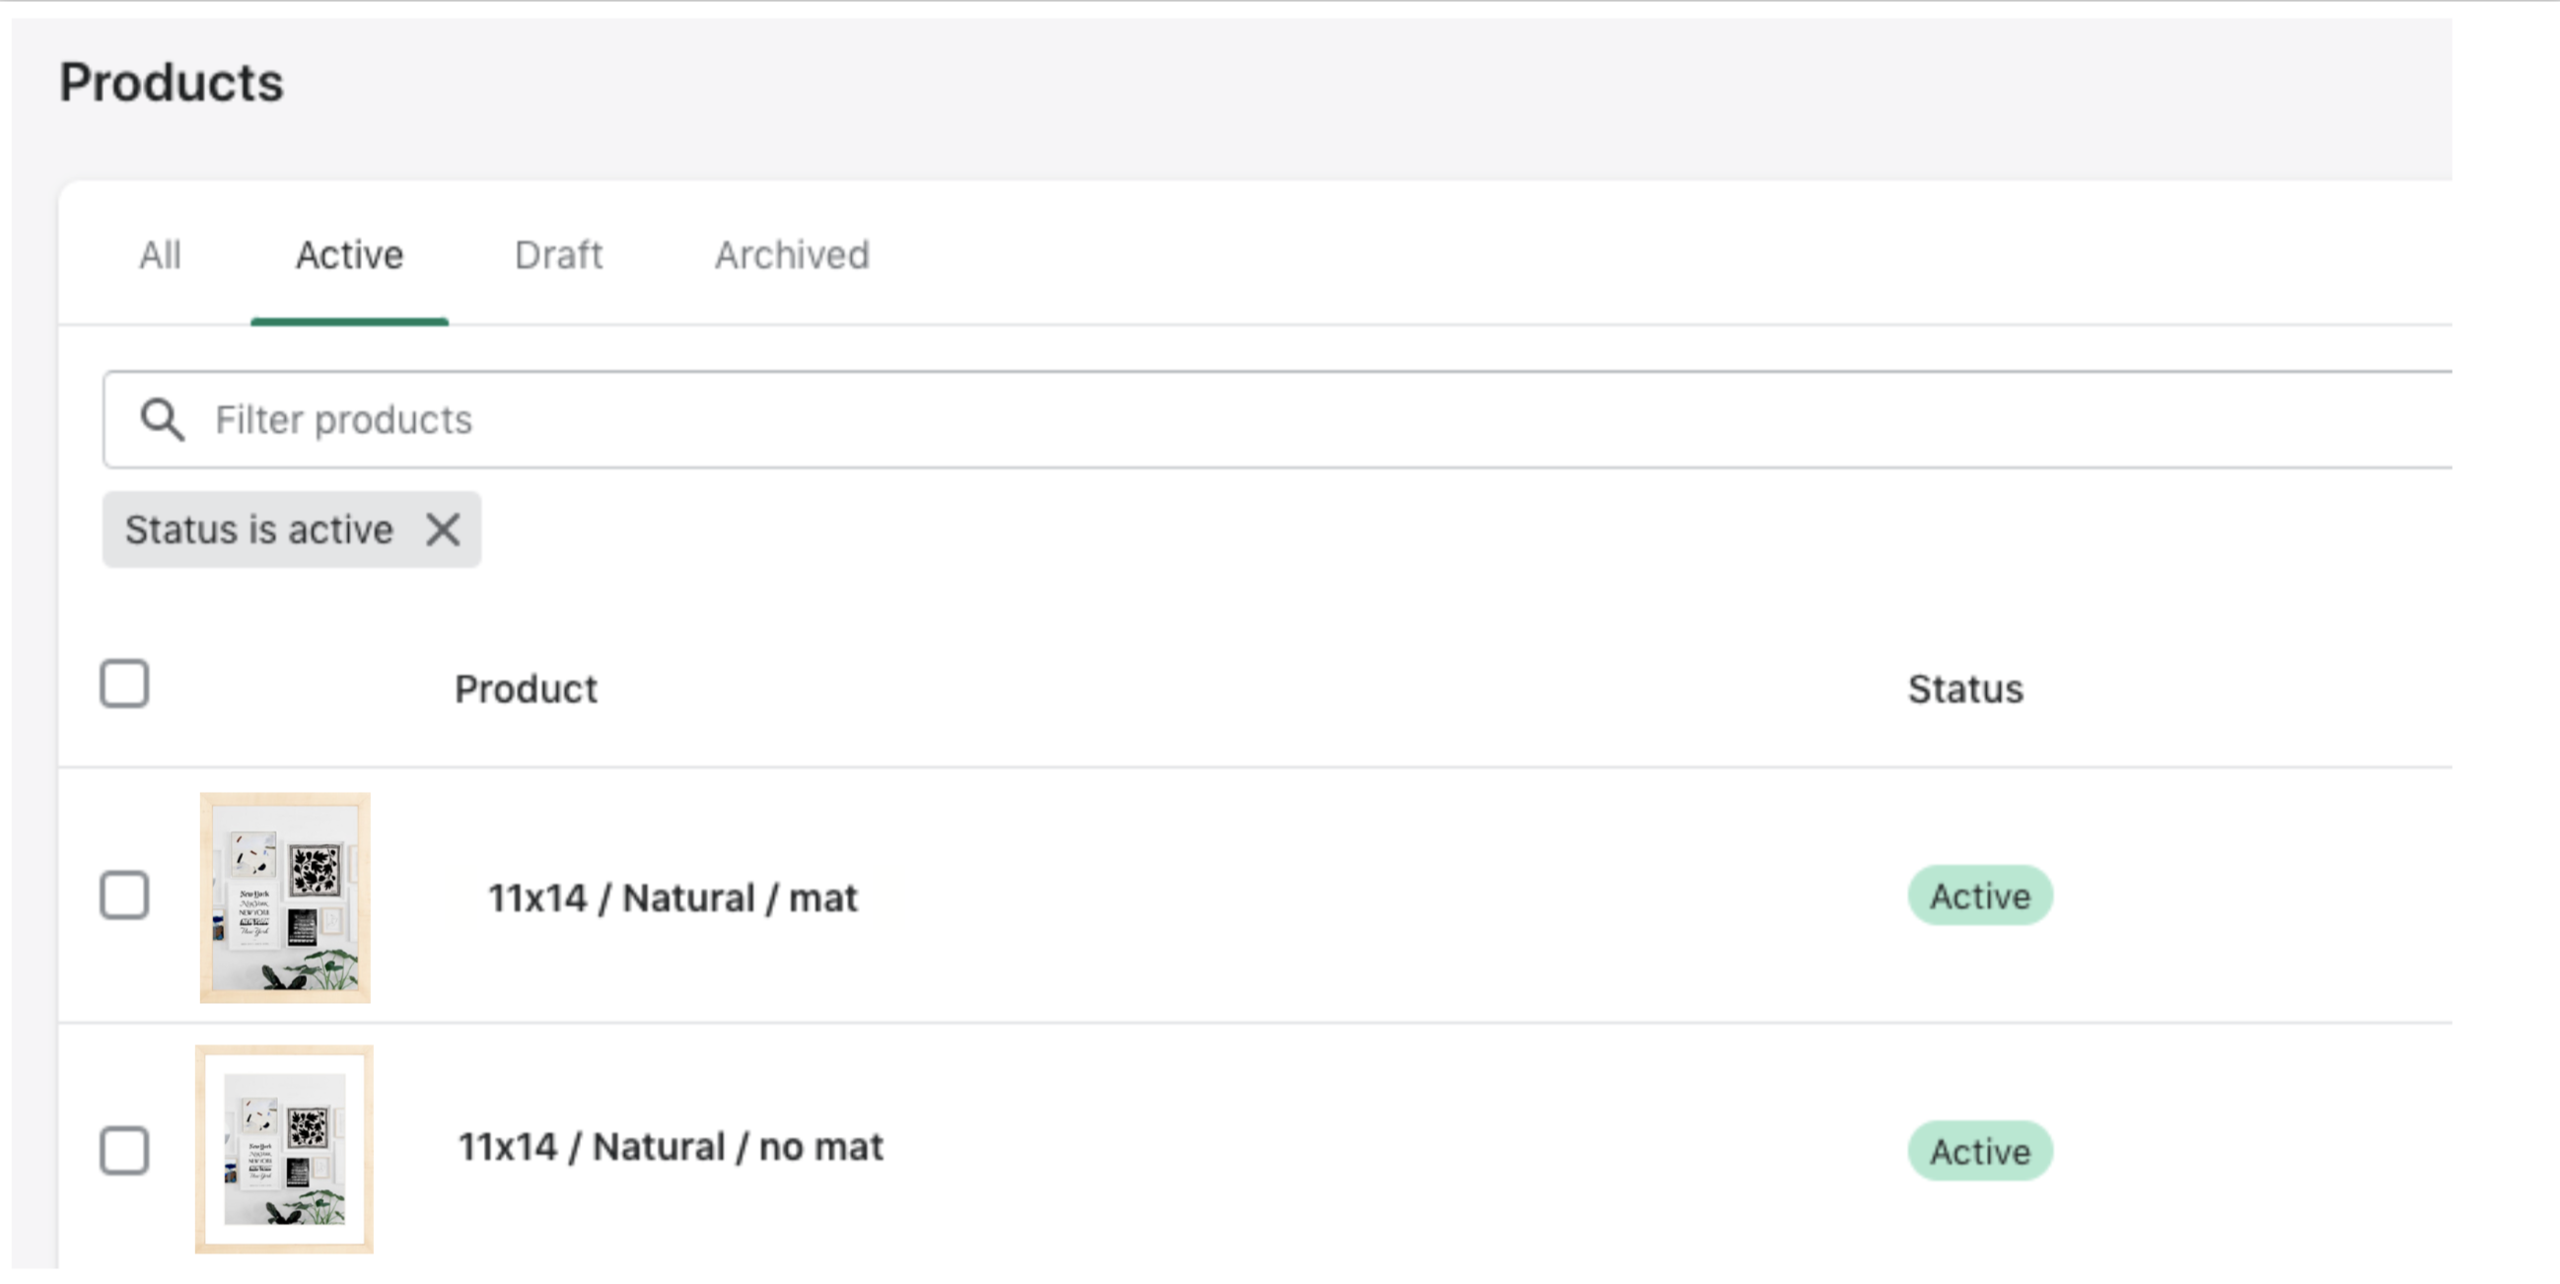Viewport: 2560px width, 1284px height.
Task: Select the Active tab
Action: (x=350, y=255)
